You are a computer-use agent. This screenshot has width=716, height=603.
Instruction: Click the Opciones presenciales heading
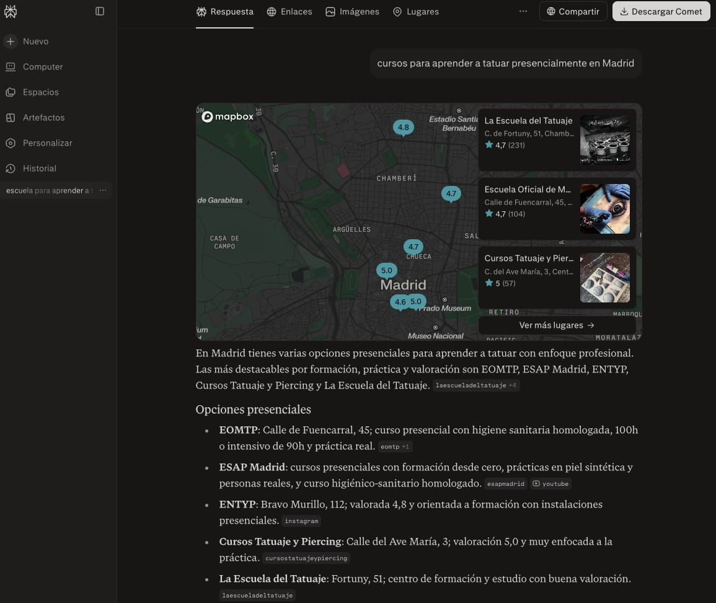point(254,410)
